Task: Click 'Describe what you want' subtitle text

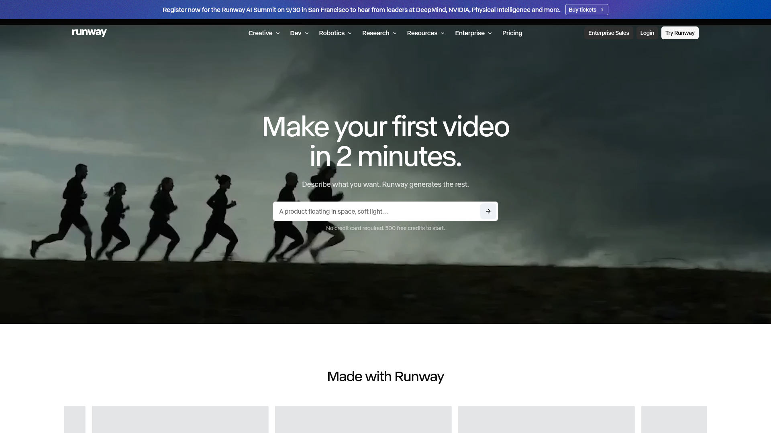Action: click(x=385, y=184)
